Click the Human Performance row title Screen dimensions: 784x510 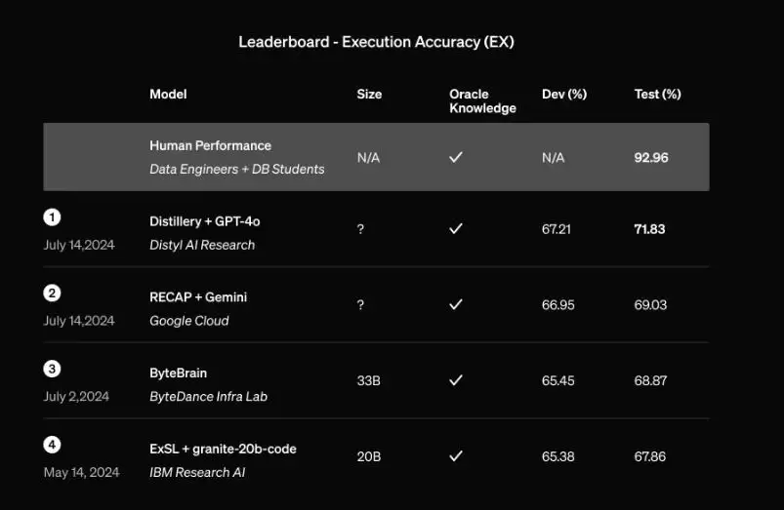pos(210,145)
